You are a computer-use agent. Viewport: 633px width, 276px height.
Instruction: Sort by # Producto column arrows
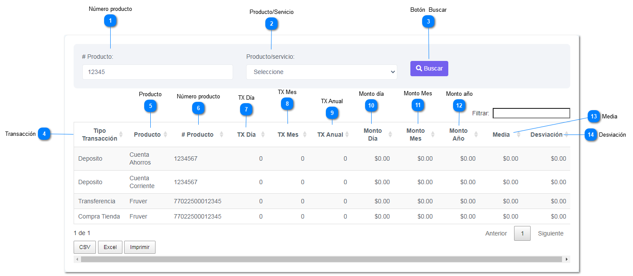point(221,135)
